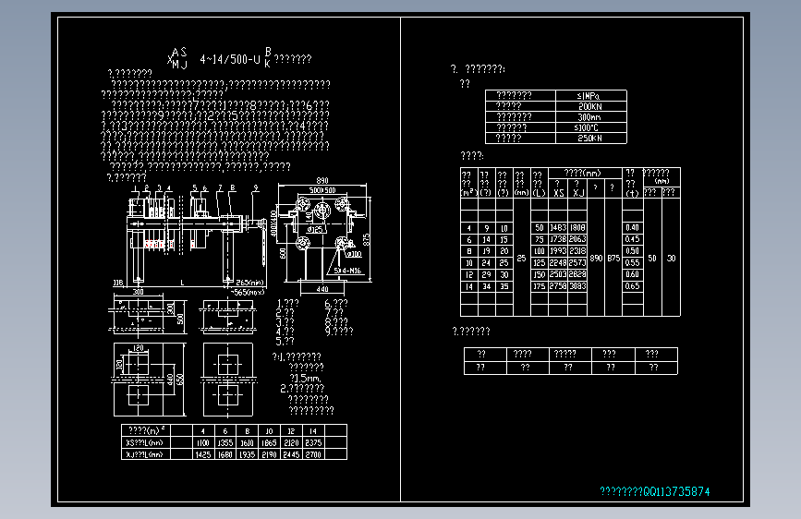Click the "1680" cell in the bottom length table
This screenshot has width=801, height=519.
(x=225, y=454)
